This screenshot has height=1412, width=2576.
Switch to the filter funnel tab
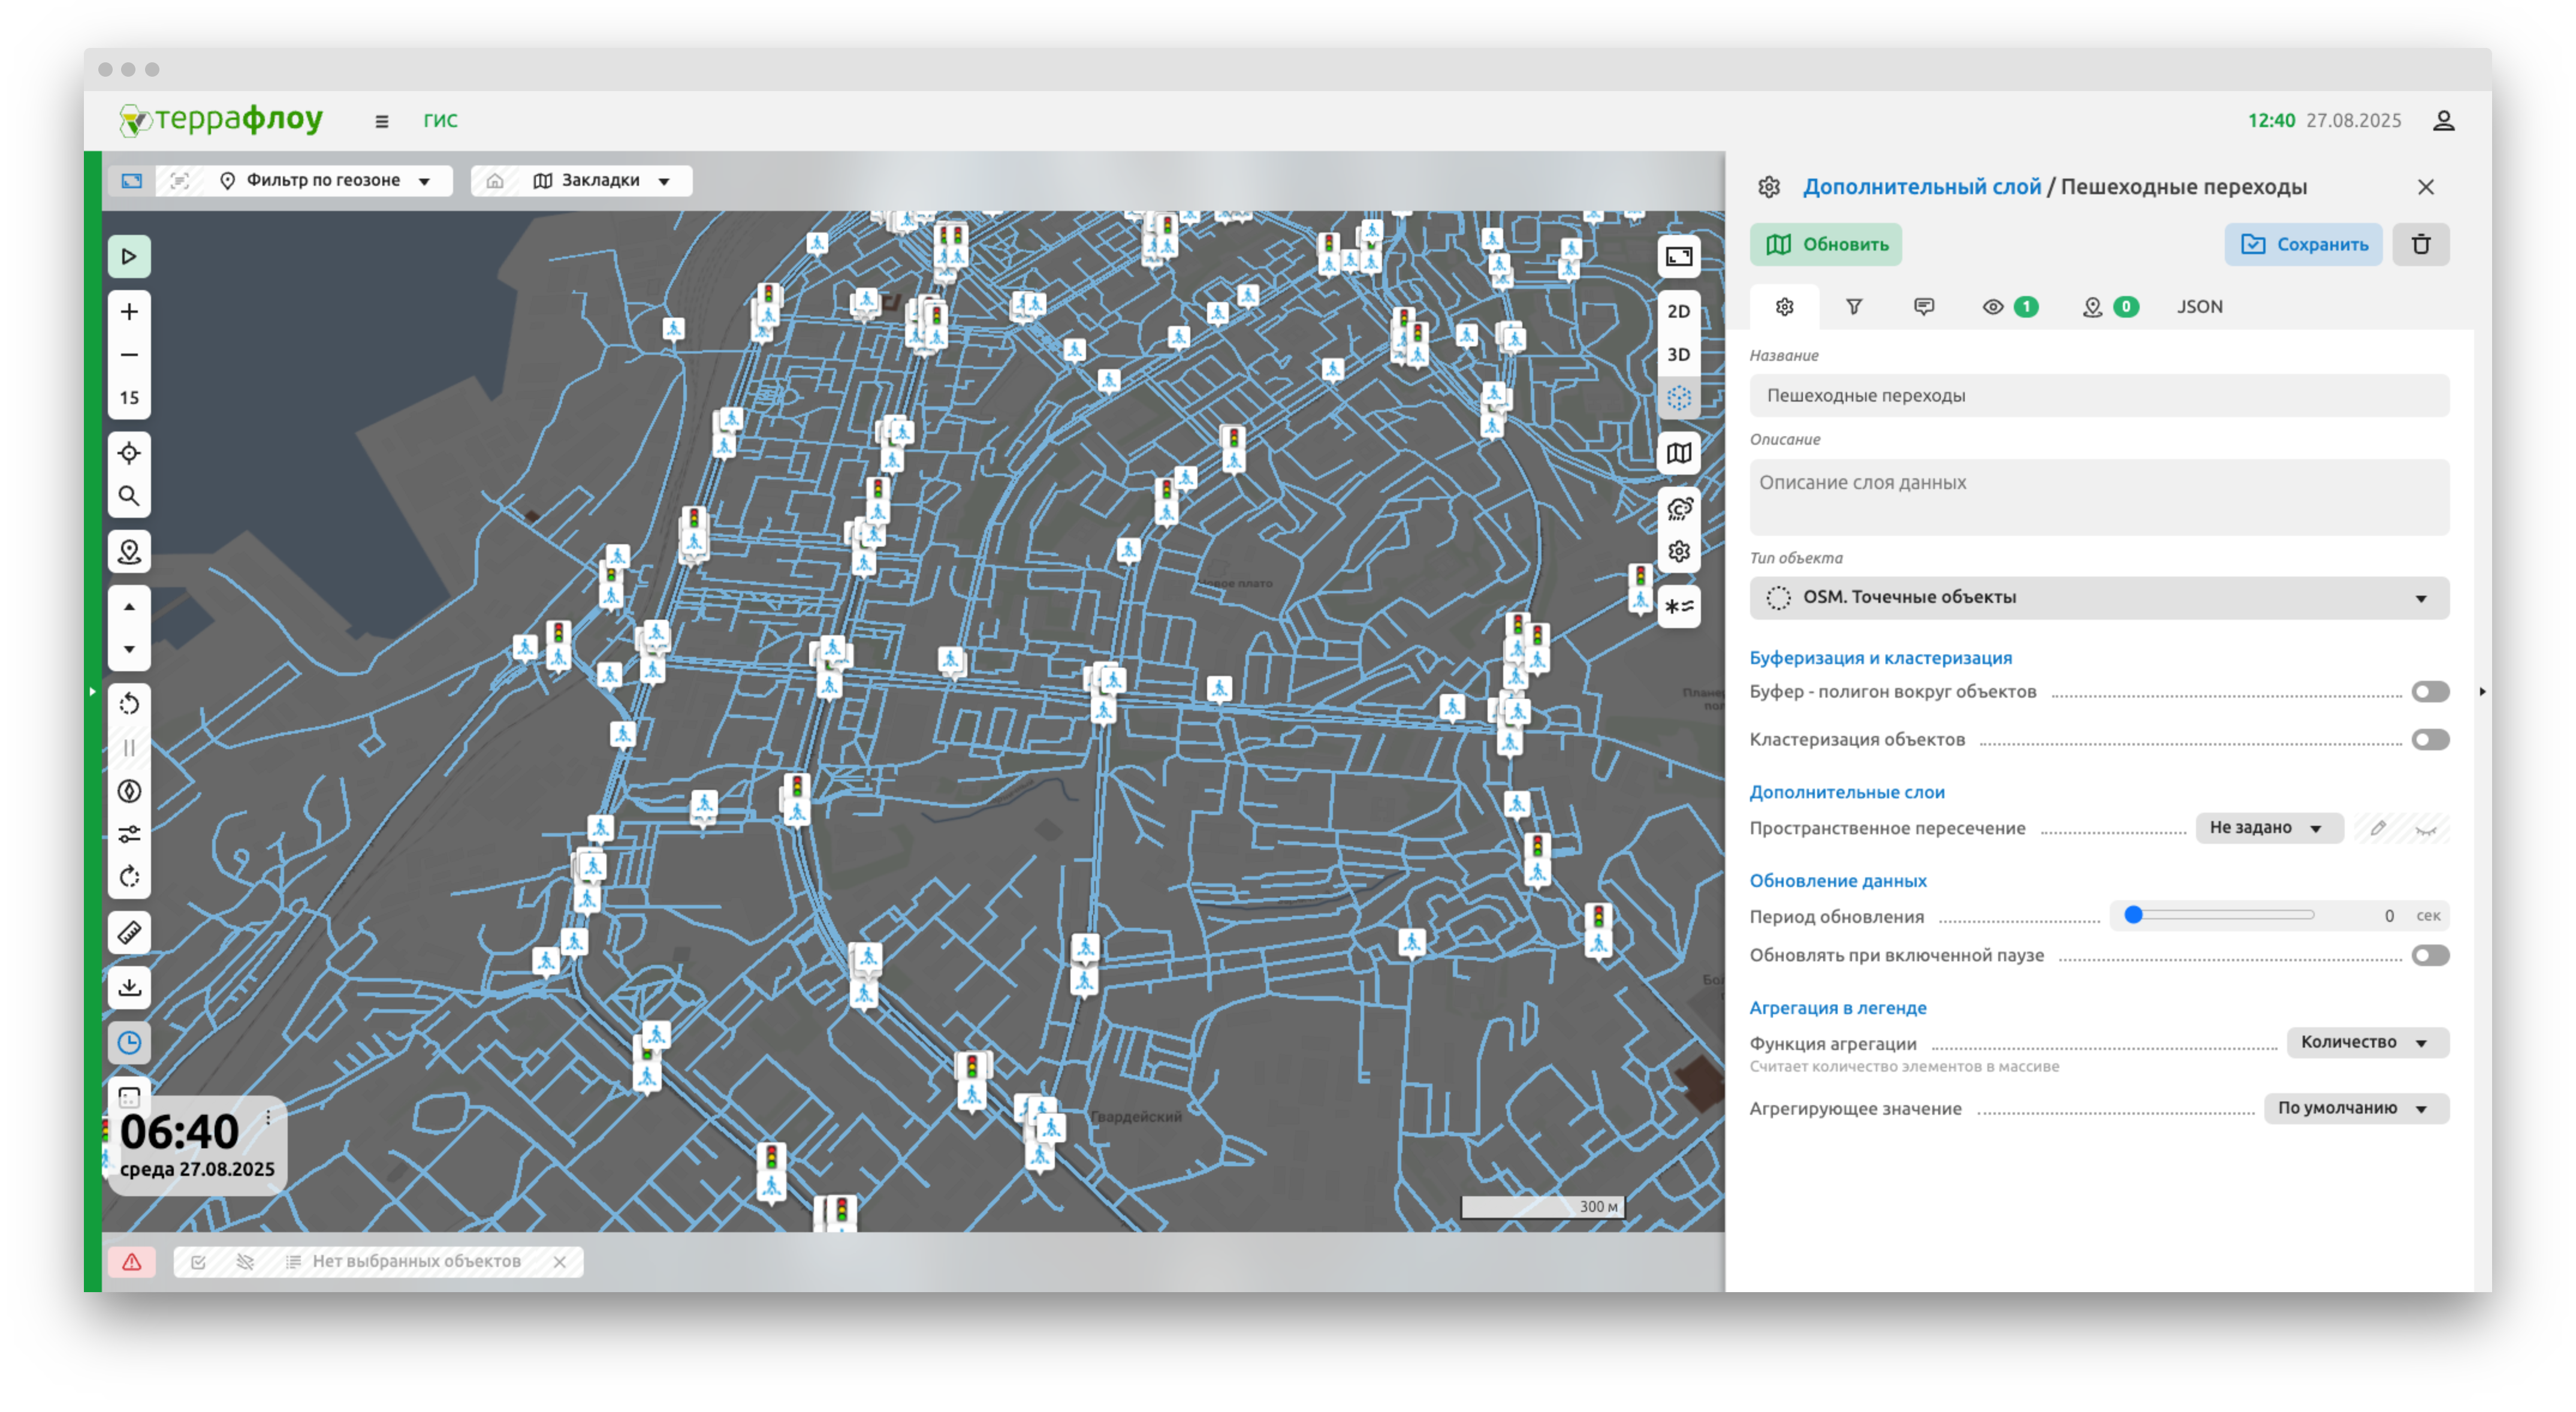(x=1853, y=307)
